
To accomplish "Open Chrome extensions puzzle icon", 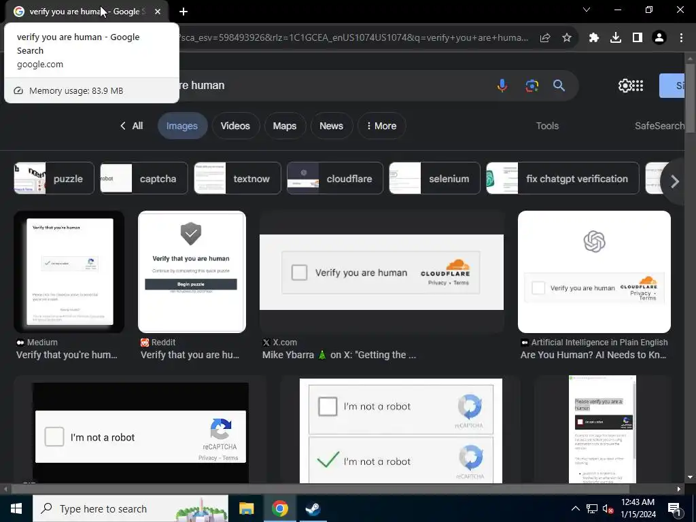I will (x=594, y=38).
